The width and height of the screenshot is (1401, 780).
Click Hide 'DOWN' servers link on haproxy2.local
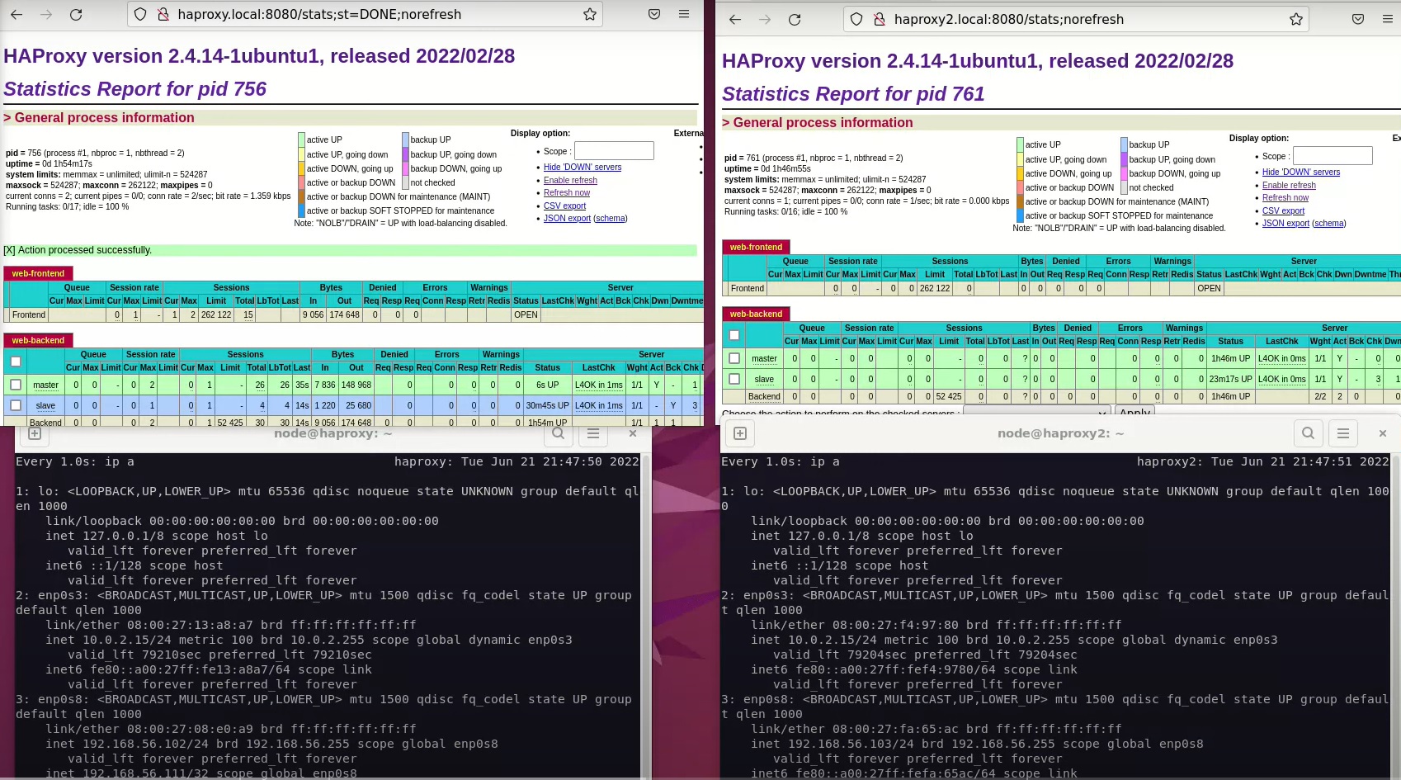click(x=1301, y=172)
